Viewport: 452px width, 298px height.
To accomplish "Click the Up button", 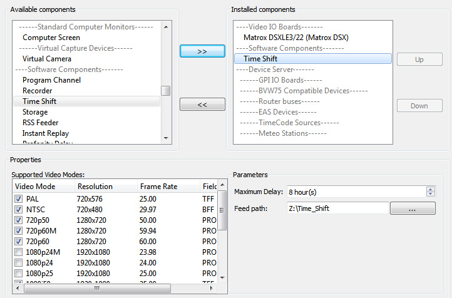I will (419, 59).
